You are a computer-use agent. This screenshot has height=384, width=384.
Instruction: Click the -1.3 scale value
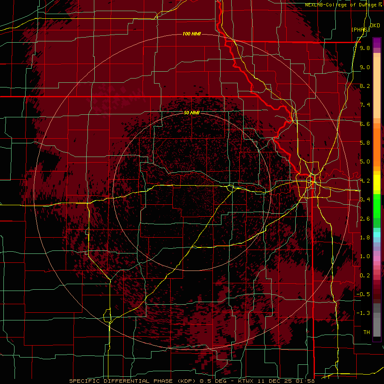[x=363, y=313]
